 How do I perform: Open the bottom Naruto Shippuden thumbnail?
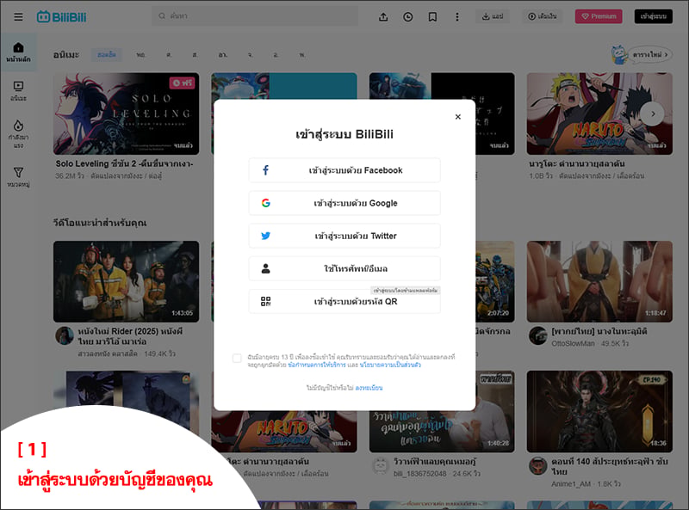click(284, 431)
